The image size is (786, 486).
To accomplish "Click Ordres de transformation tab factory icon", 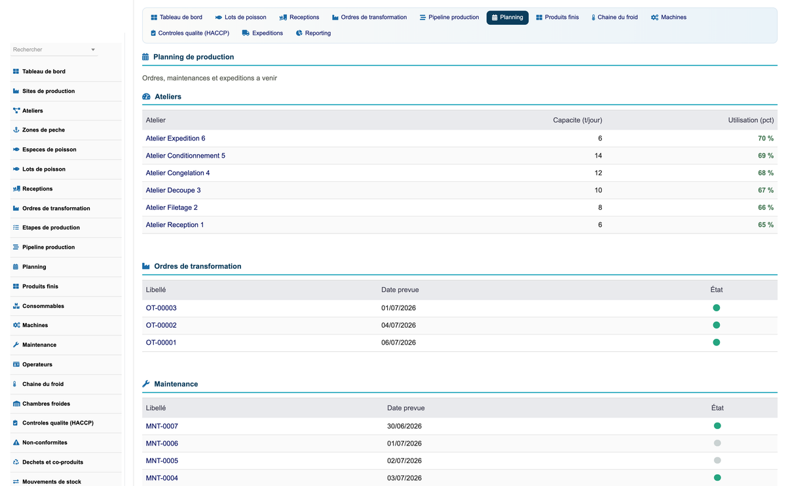I will 335,17.
